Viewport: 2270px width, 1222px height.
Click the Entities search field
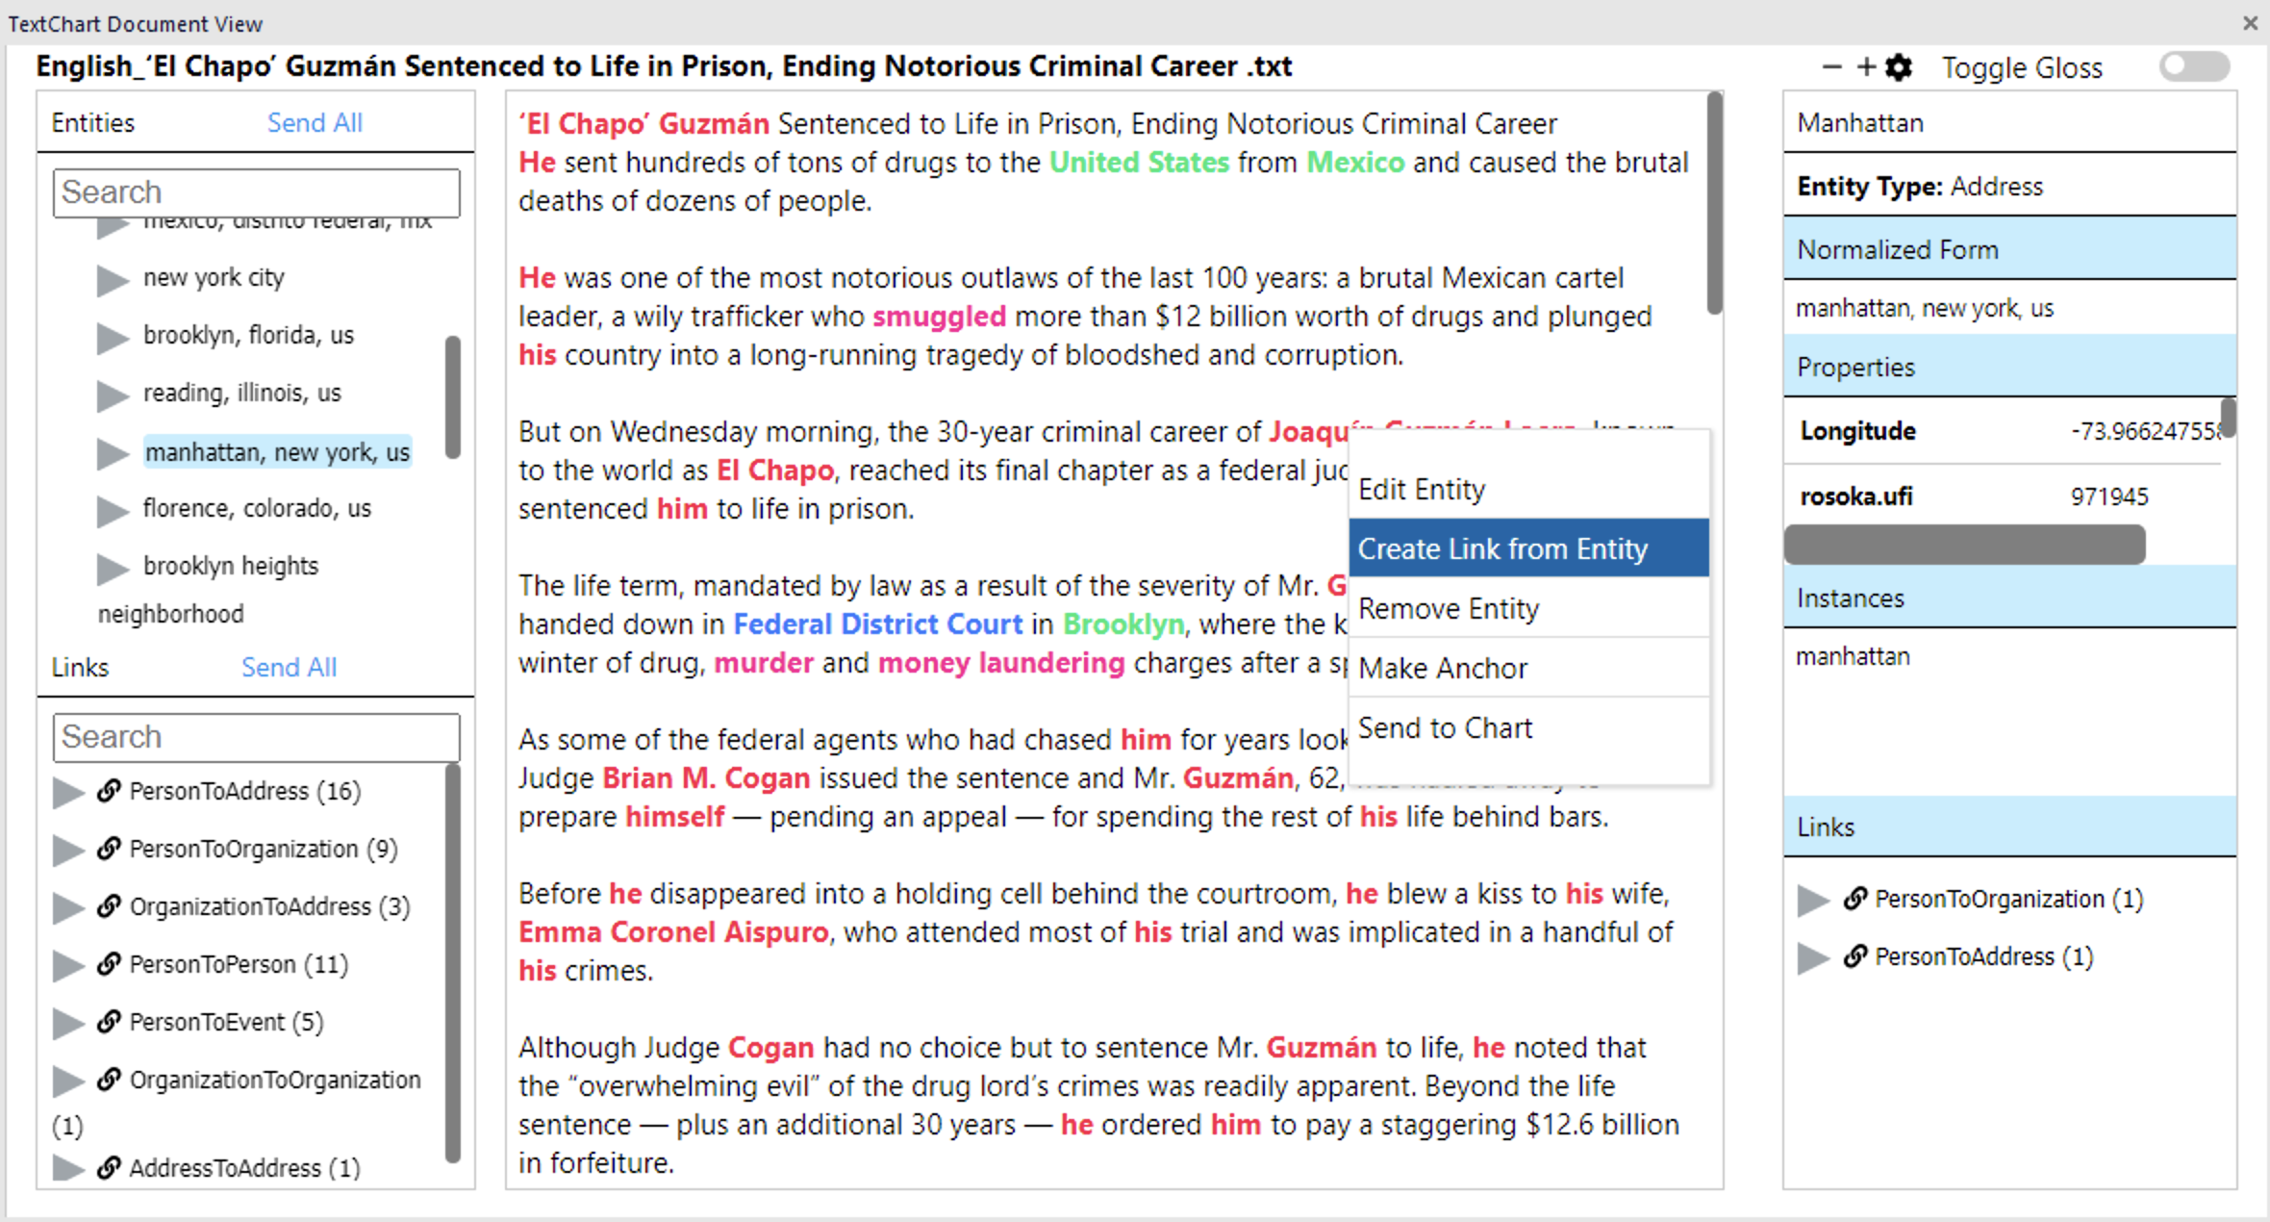coord(257,192)
